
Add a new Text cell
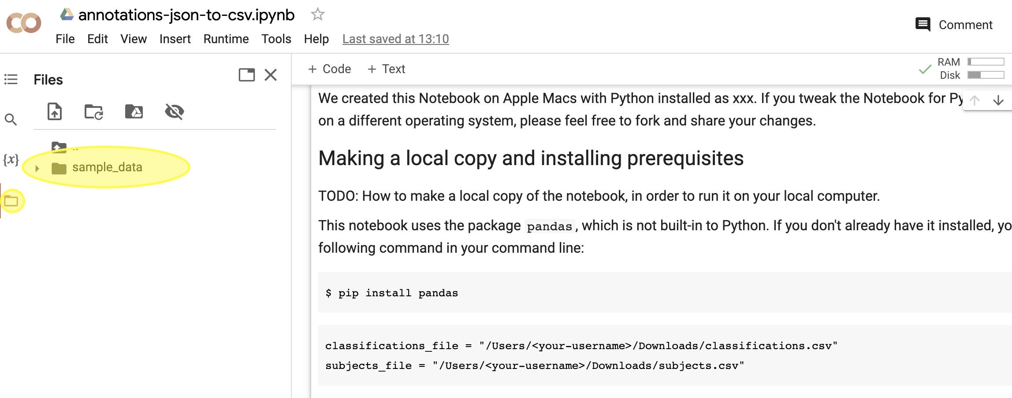(x=387, y=69)
